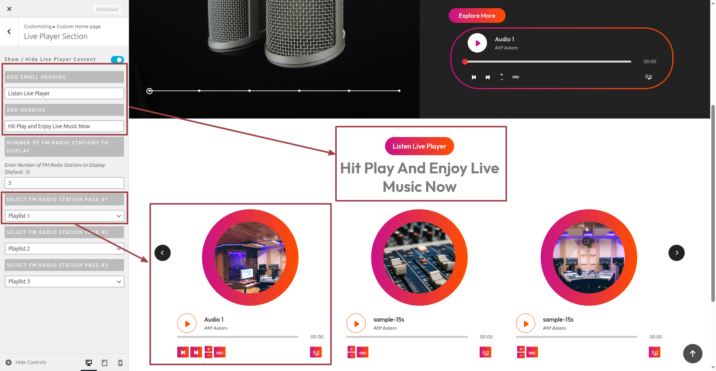716x371 pixels.
Task: Click the loop icon in top player
Action: (x=516, y=77)
